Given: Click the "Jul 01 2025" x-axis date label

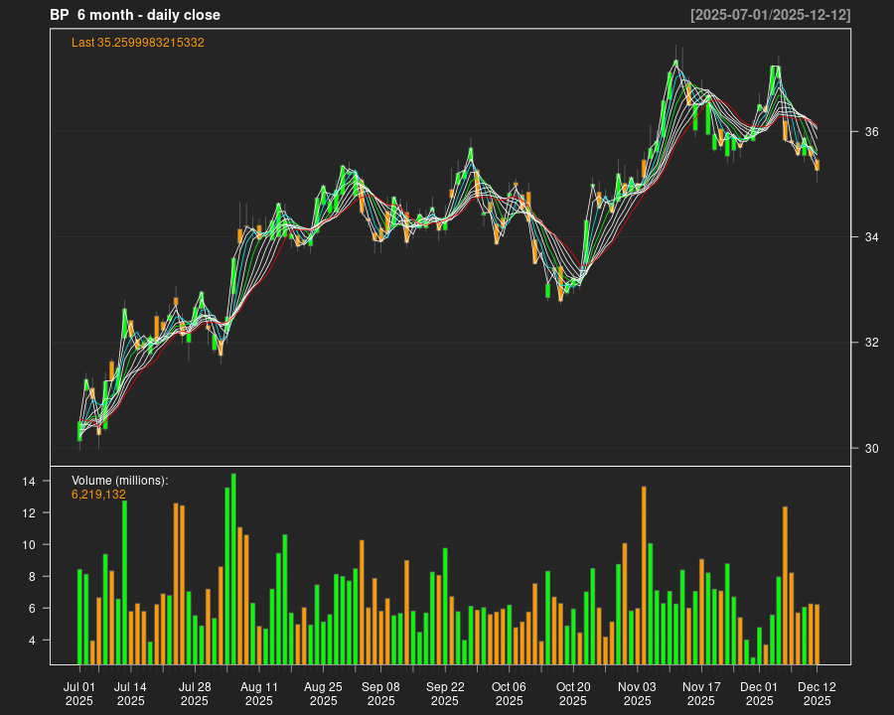Looking at the screenshot, I should 79,693.
